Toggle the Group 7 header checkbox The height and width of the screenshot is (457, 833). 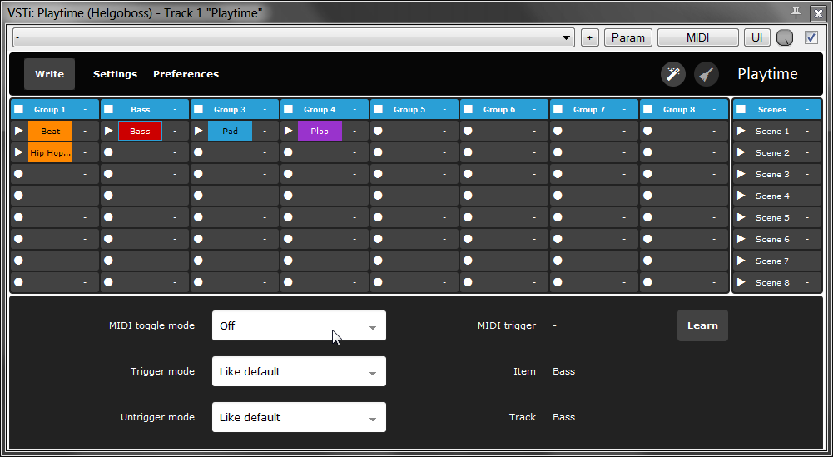pyautogui.click(x=558, y=109)
